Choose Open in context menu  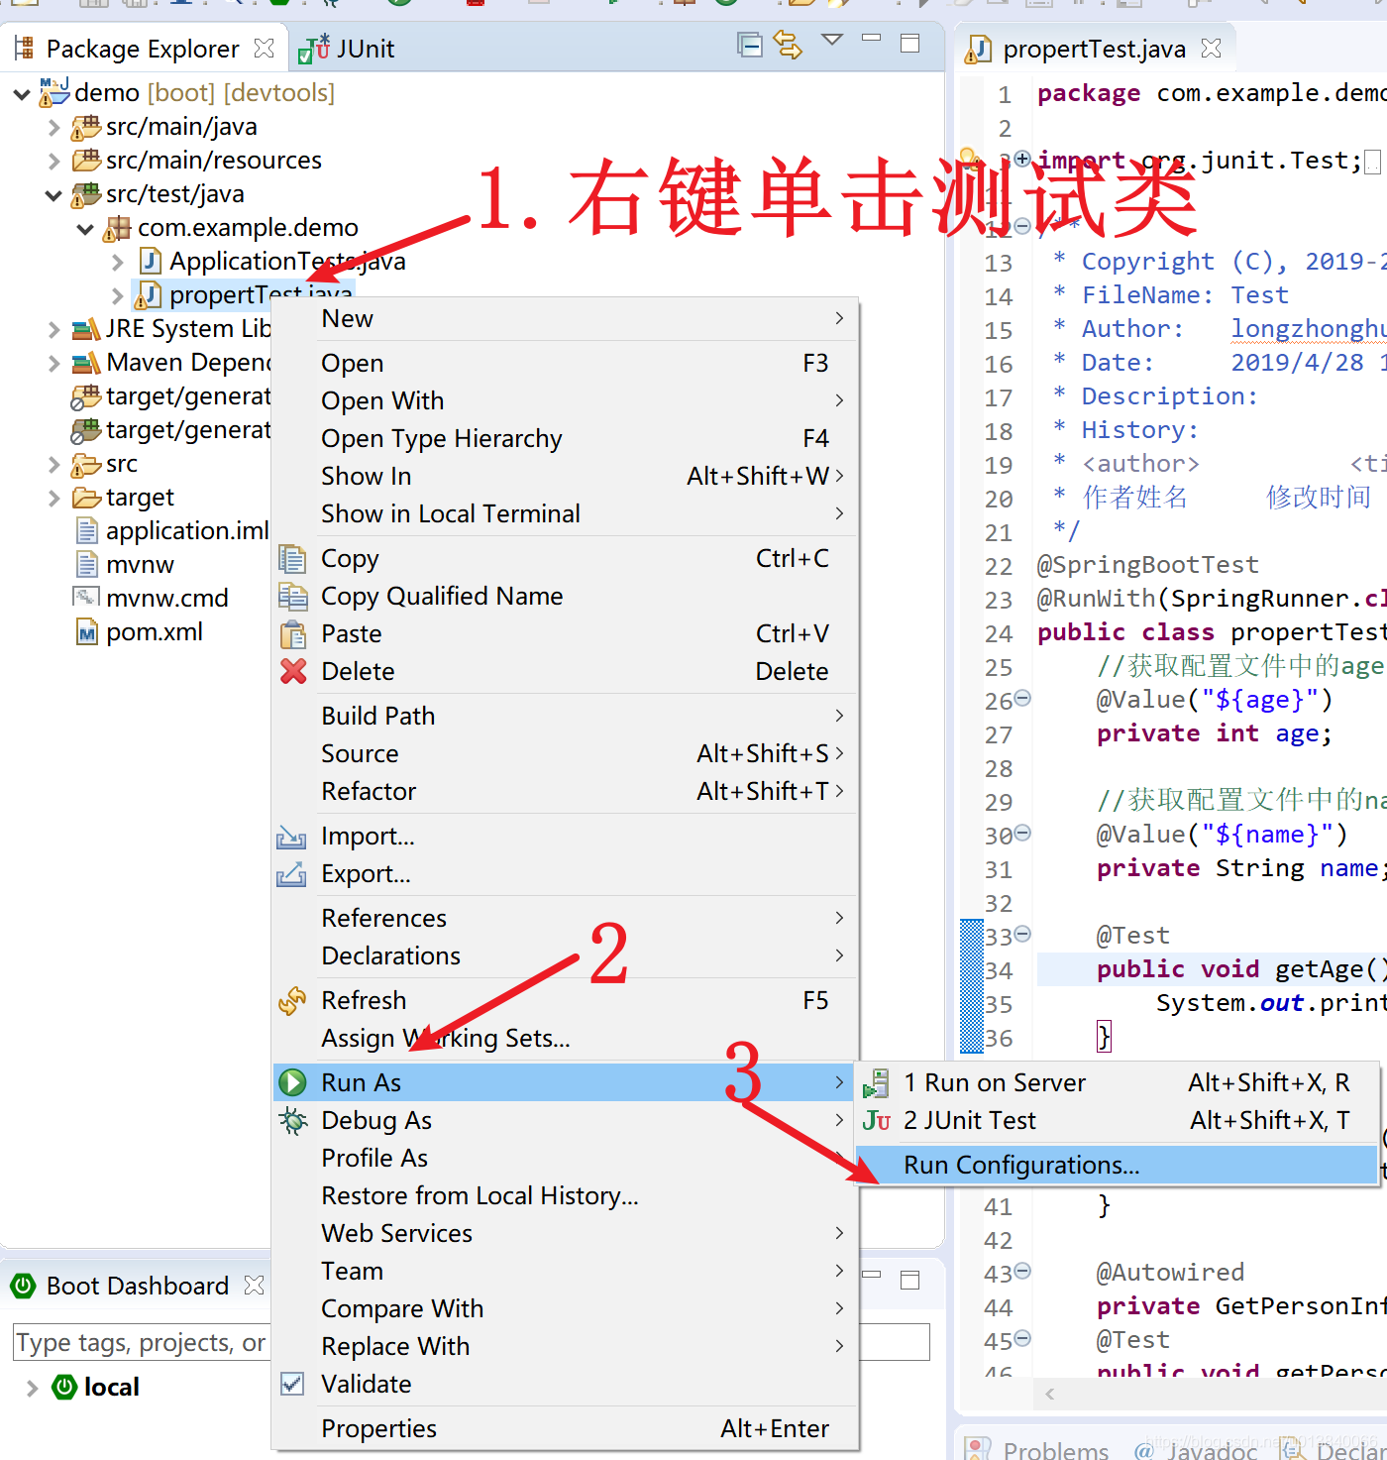coord(565,363)
